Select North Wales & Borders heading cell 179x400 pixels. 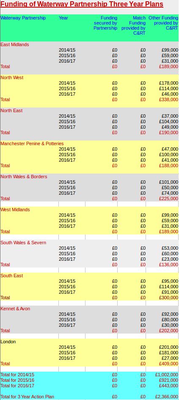(24, 177)
